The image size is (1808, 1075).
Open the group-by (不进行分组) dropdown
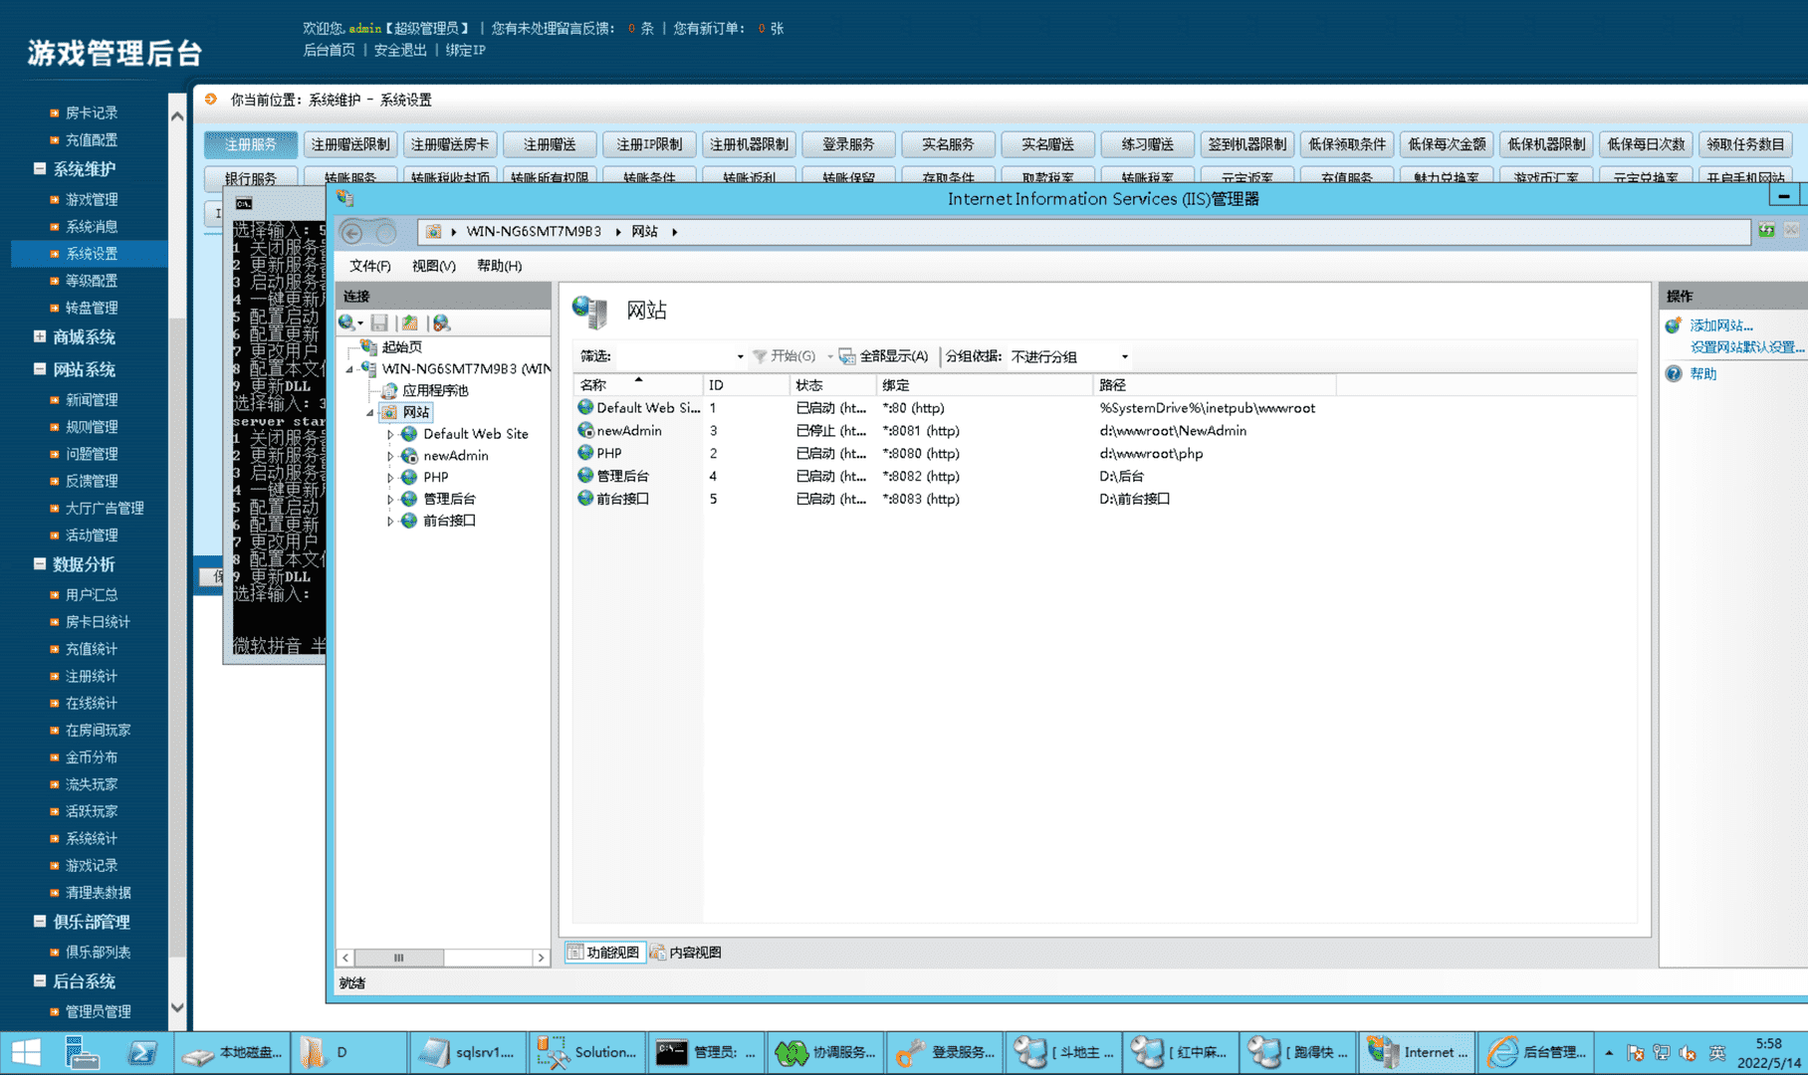pyautogui.click(x=1124, y=356)
